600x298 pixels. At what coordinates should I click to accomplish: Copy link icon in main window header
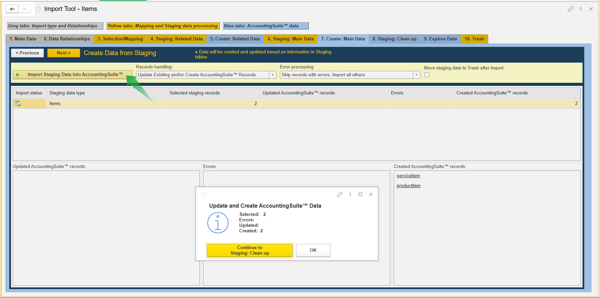(570, 9)
